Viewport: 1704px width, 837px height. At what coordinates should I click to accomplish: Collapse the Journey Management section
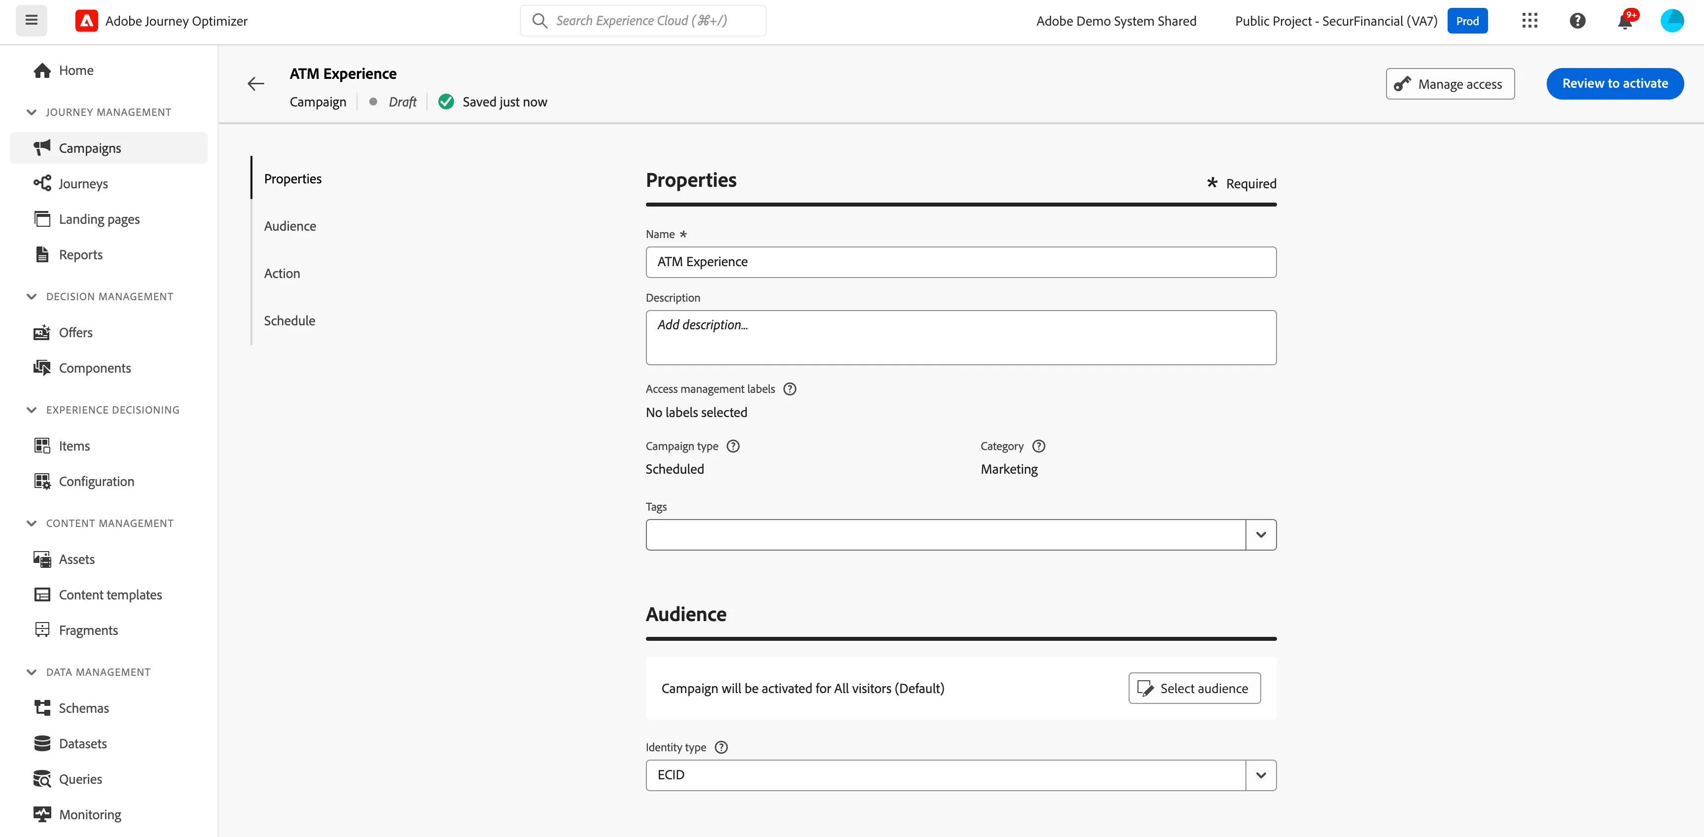coord(31,112)
